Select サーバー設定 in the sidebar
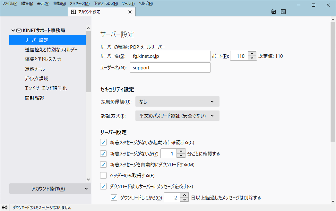Screen dimensions: 336x211 click(x=47, y=40)
